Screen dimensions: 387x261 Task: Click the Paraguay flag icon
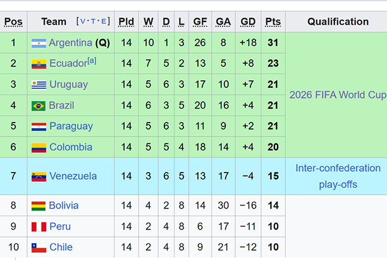pyautogui.click(x=39, y=127)
